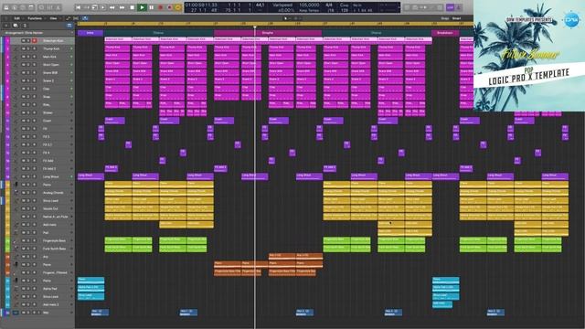Mute the Snare 808 track
This screenshot has height=329, width=585.
(x=23, y=73)
